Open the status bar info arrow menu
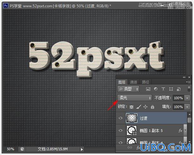 tap(82, 149)
